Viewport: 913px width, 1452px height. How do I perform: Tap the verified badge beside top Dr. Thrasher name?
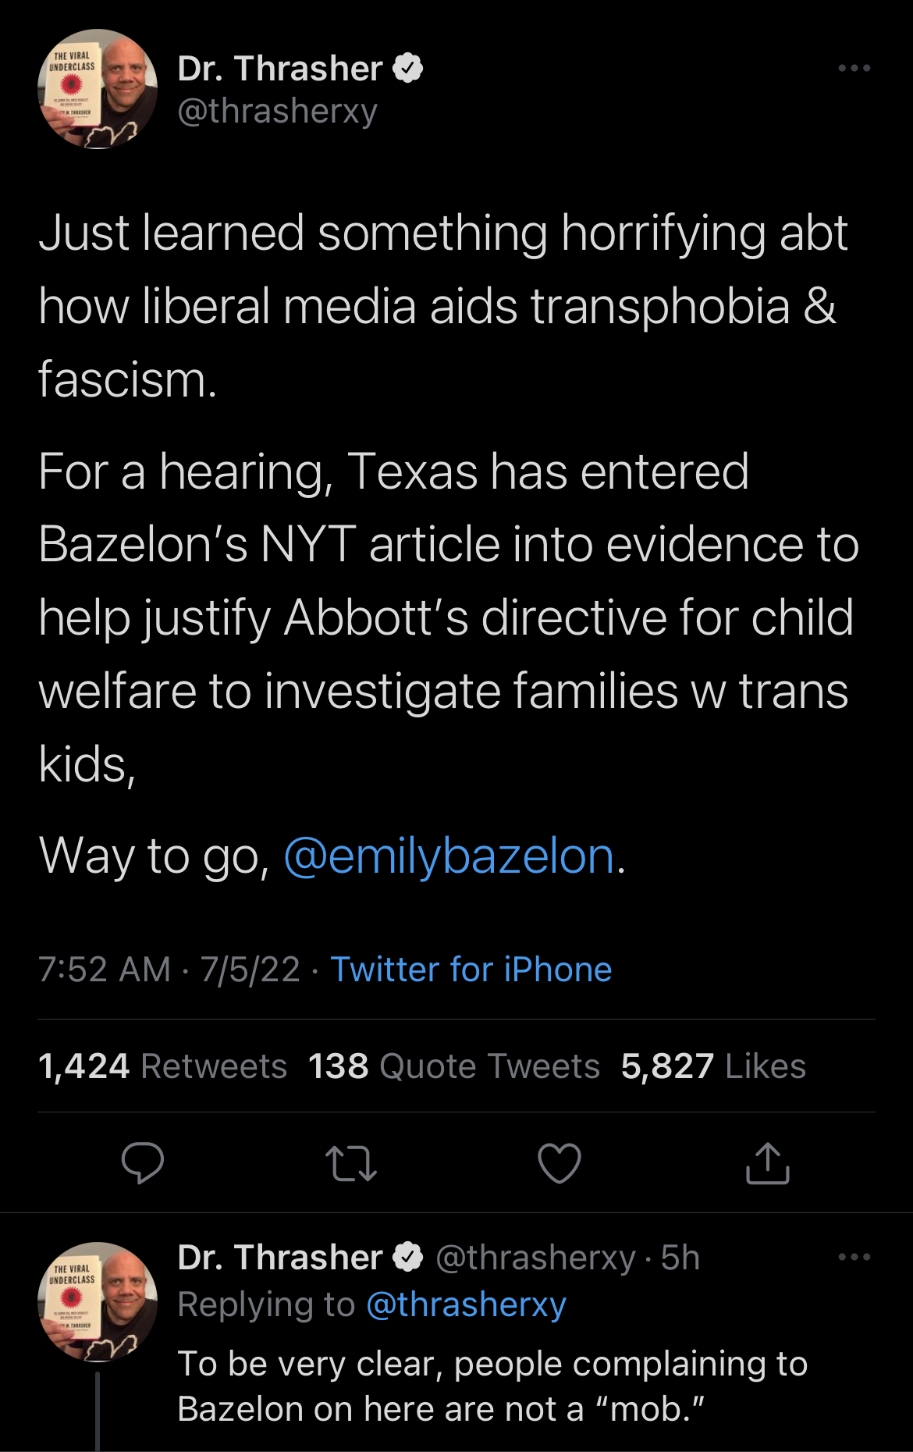(x=407, y=69)
